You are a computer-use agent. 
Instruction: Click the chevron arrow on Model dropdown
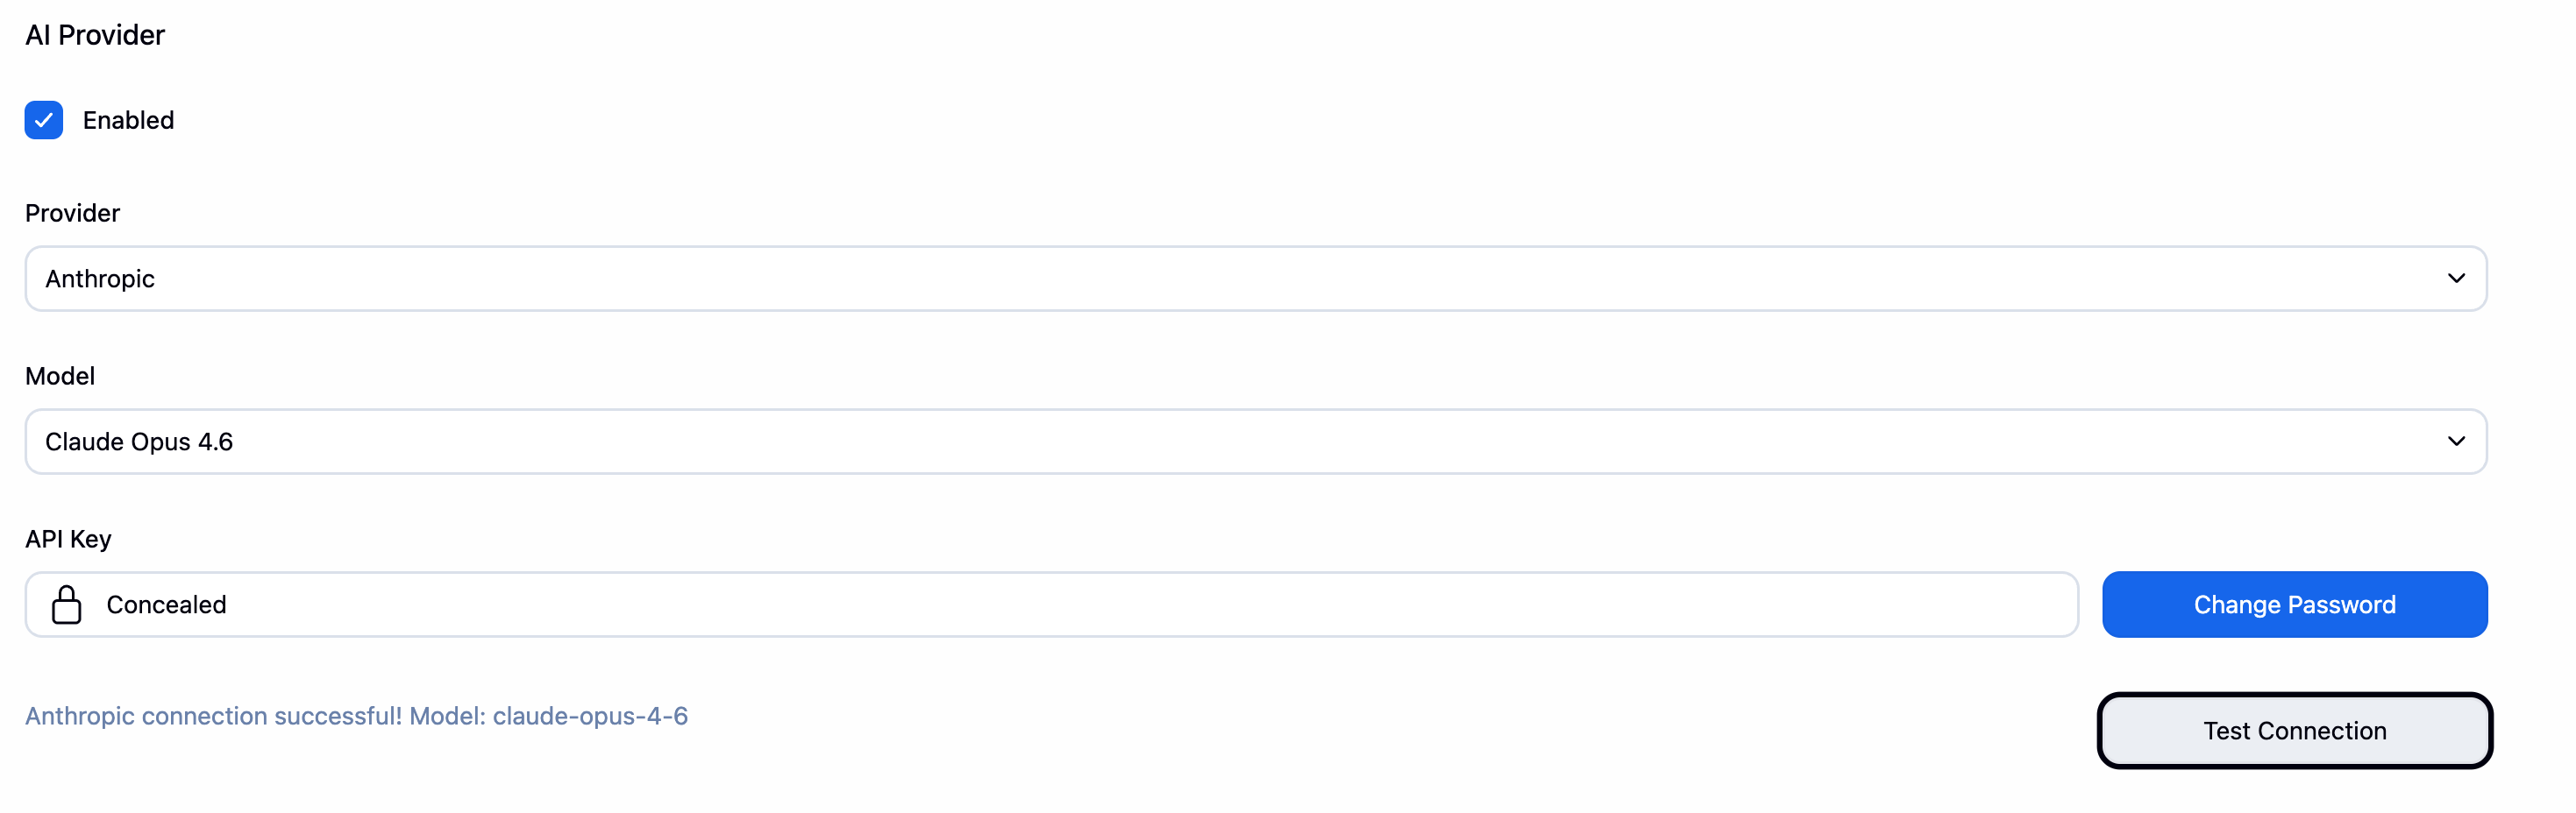point(2456,442)
